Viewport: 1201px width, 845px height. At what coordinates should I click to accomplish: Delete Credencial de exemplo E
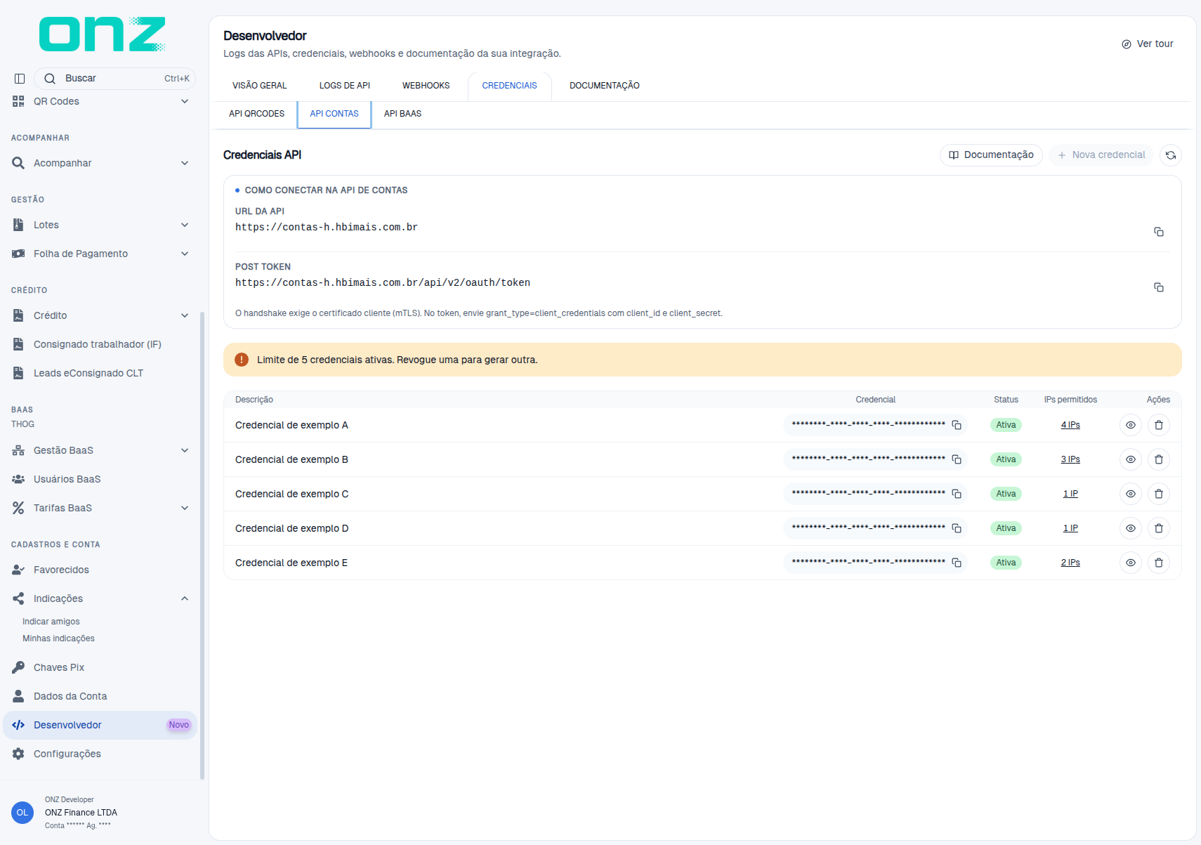point(1159,563)
